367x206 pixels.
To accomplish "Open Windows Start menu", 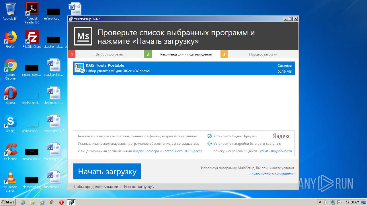I will click(x=8, y=202).
